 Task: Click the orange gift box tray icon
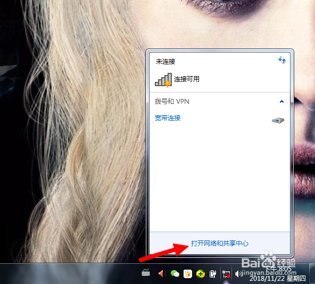(188, 274)
